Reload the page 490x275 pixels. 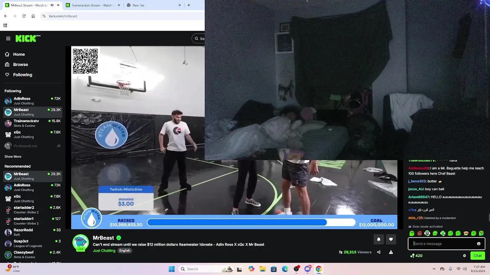click(24, 16)
